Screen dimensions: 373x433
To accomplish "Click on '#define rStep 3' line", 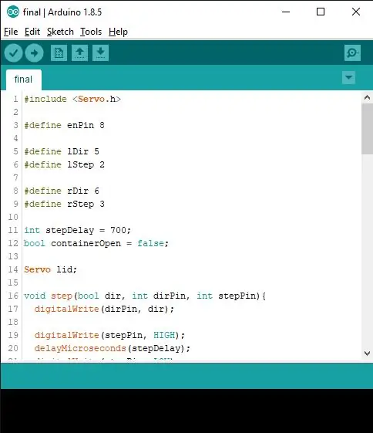I will (x=64, y=204).
